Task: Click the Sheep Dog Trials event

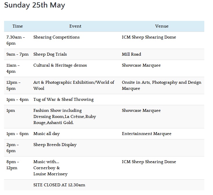Action: click(x=50, y=54)
